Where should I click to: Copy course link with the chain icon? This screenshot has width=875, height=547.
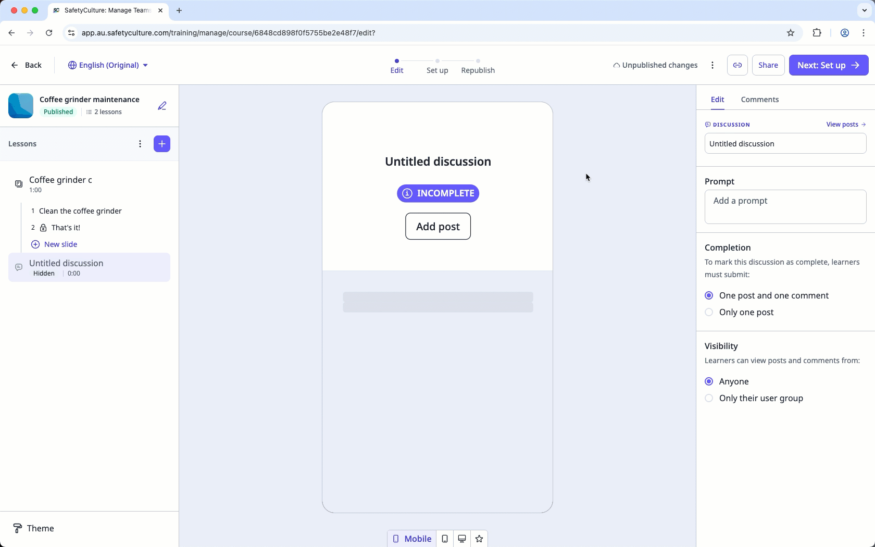737,65
